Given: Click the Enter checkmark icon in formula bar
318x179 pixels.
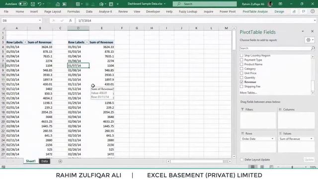Looking at the screenshot, I should tap(62, 20).
